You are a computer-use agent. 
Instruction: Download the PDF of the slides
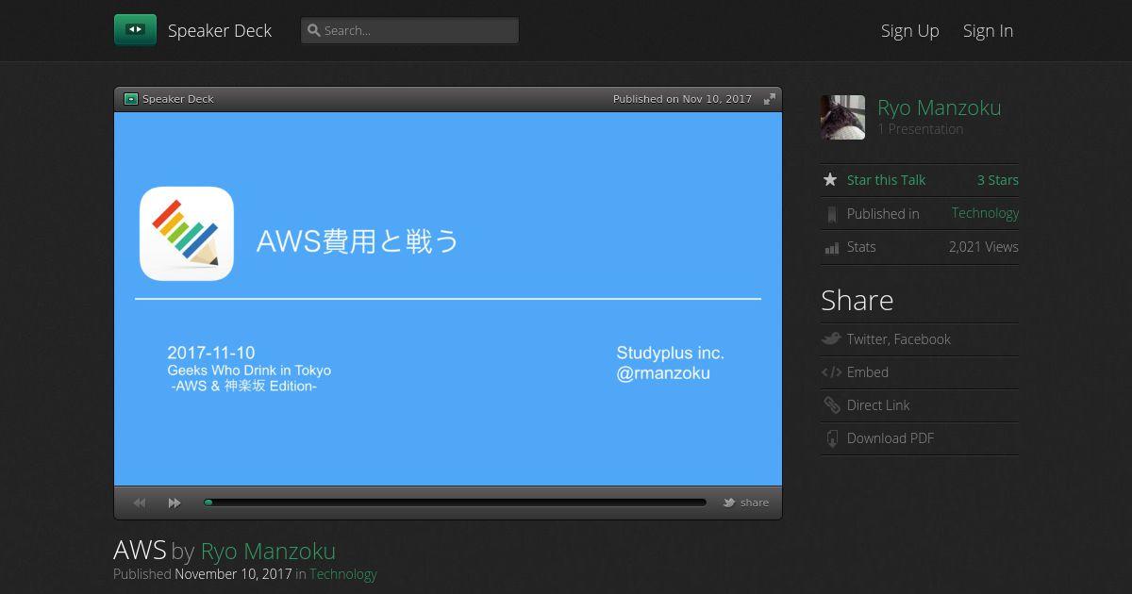[890, 438]
